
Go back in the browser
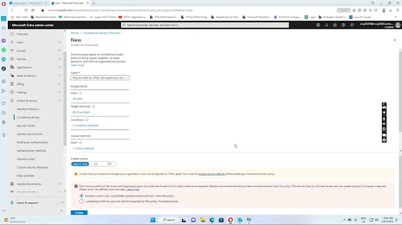(x=12, y=10)
